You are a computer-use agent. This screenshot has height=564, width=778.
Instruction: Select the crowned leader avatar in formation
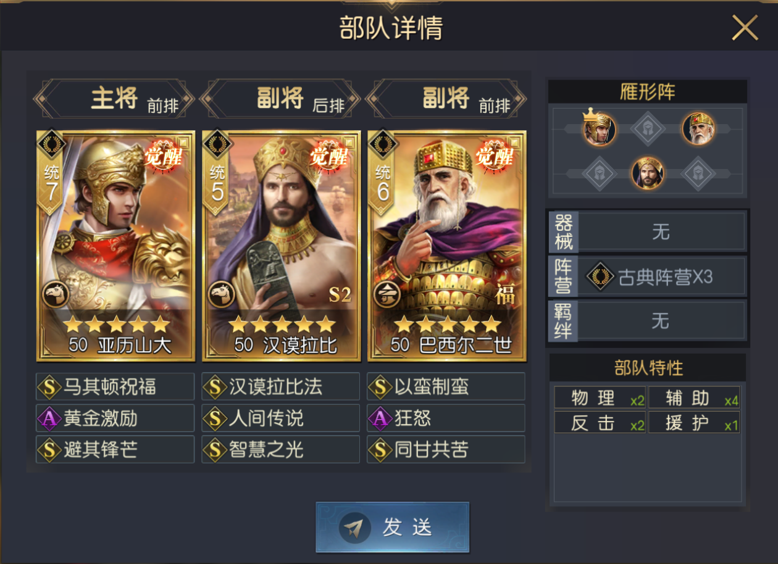(x=599, y=129)
